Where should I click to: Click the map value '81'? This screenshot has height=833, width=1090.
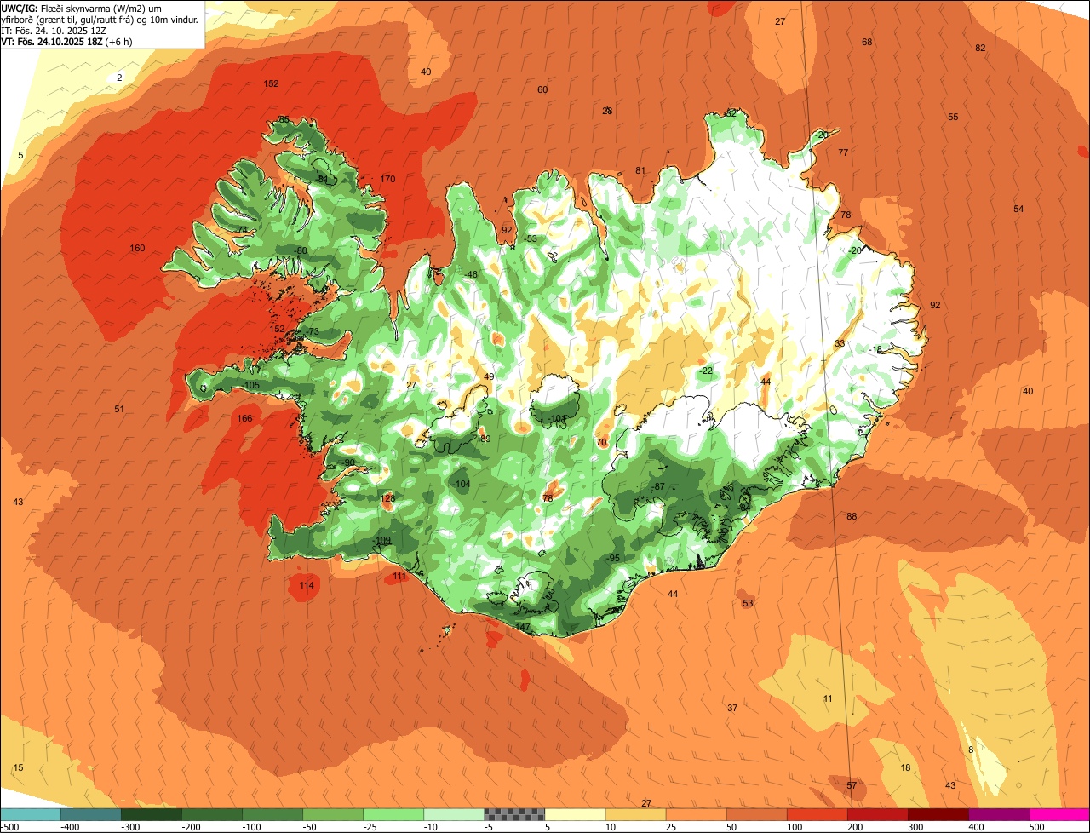[640, 170]
